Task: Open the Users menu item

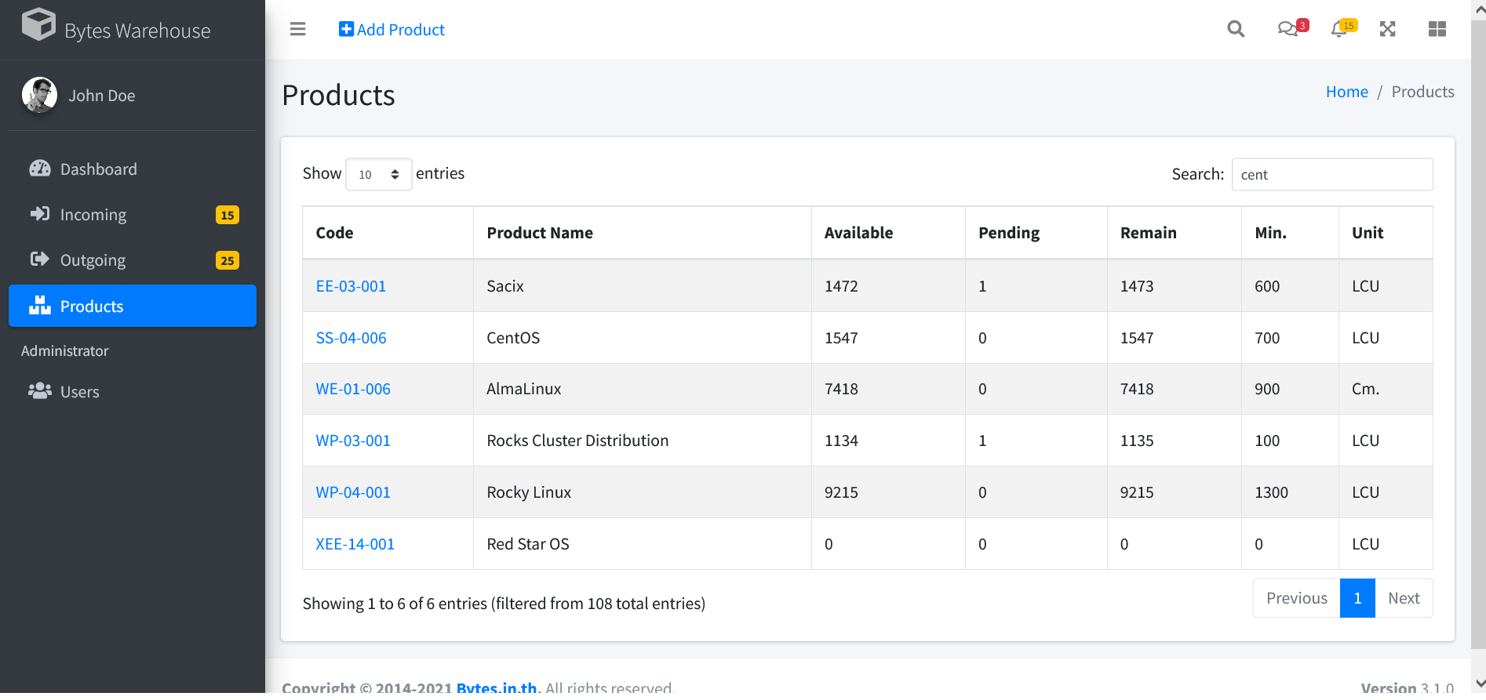Action: click(x=133, y=391)
